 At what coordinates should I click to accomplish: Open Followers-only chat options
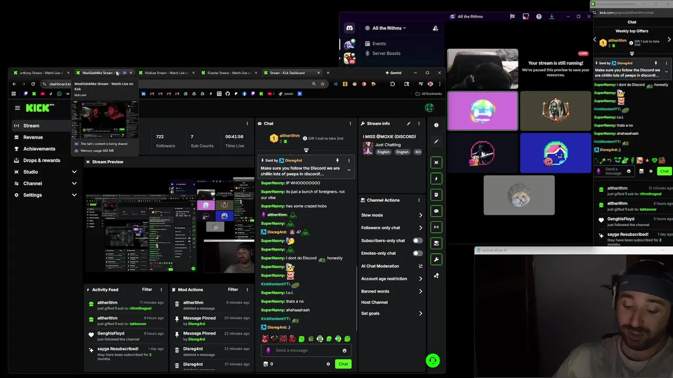420,228
